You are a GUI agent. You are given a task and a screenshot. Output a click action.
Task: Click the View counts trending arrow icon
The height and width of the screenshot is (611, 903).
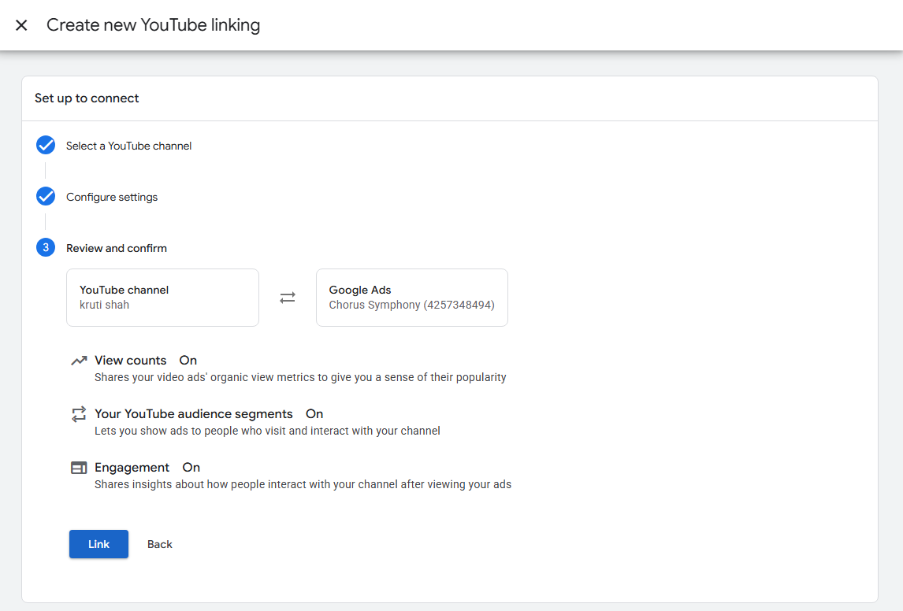tap(79, 359)
